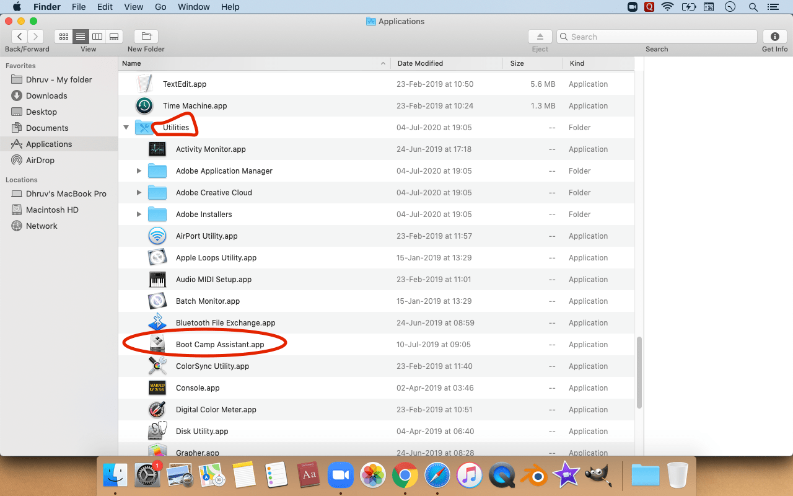793x496 pixels.
Task: Click the Get Info toolbar button
Action: pos(774,37)
